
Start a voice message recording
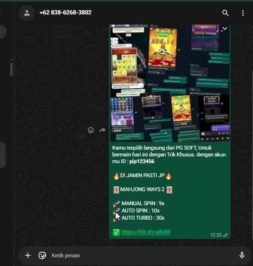(x=242, y=255)
